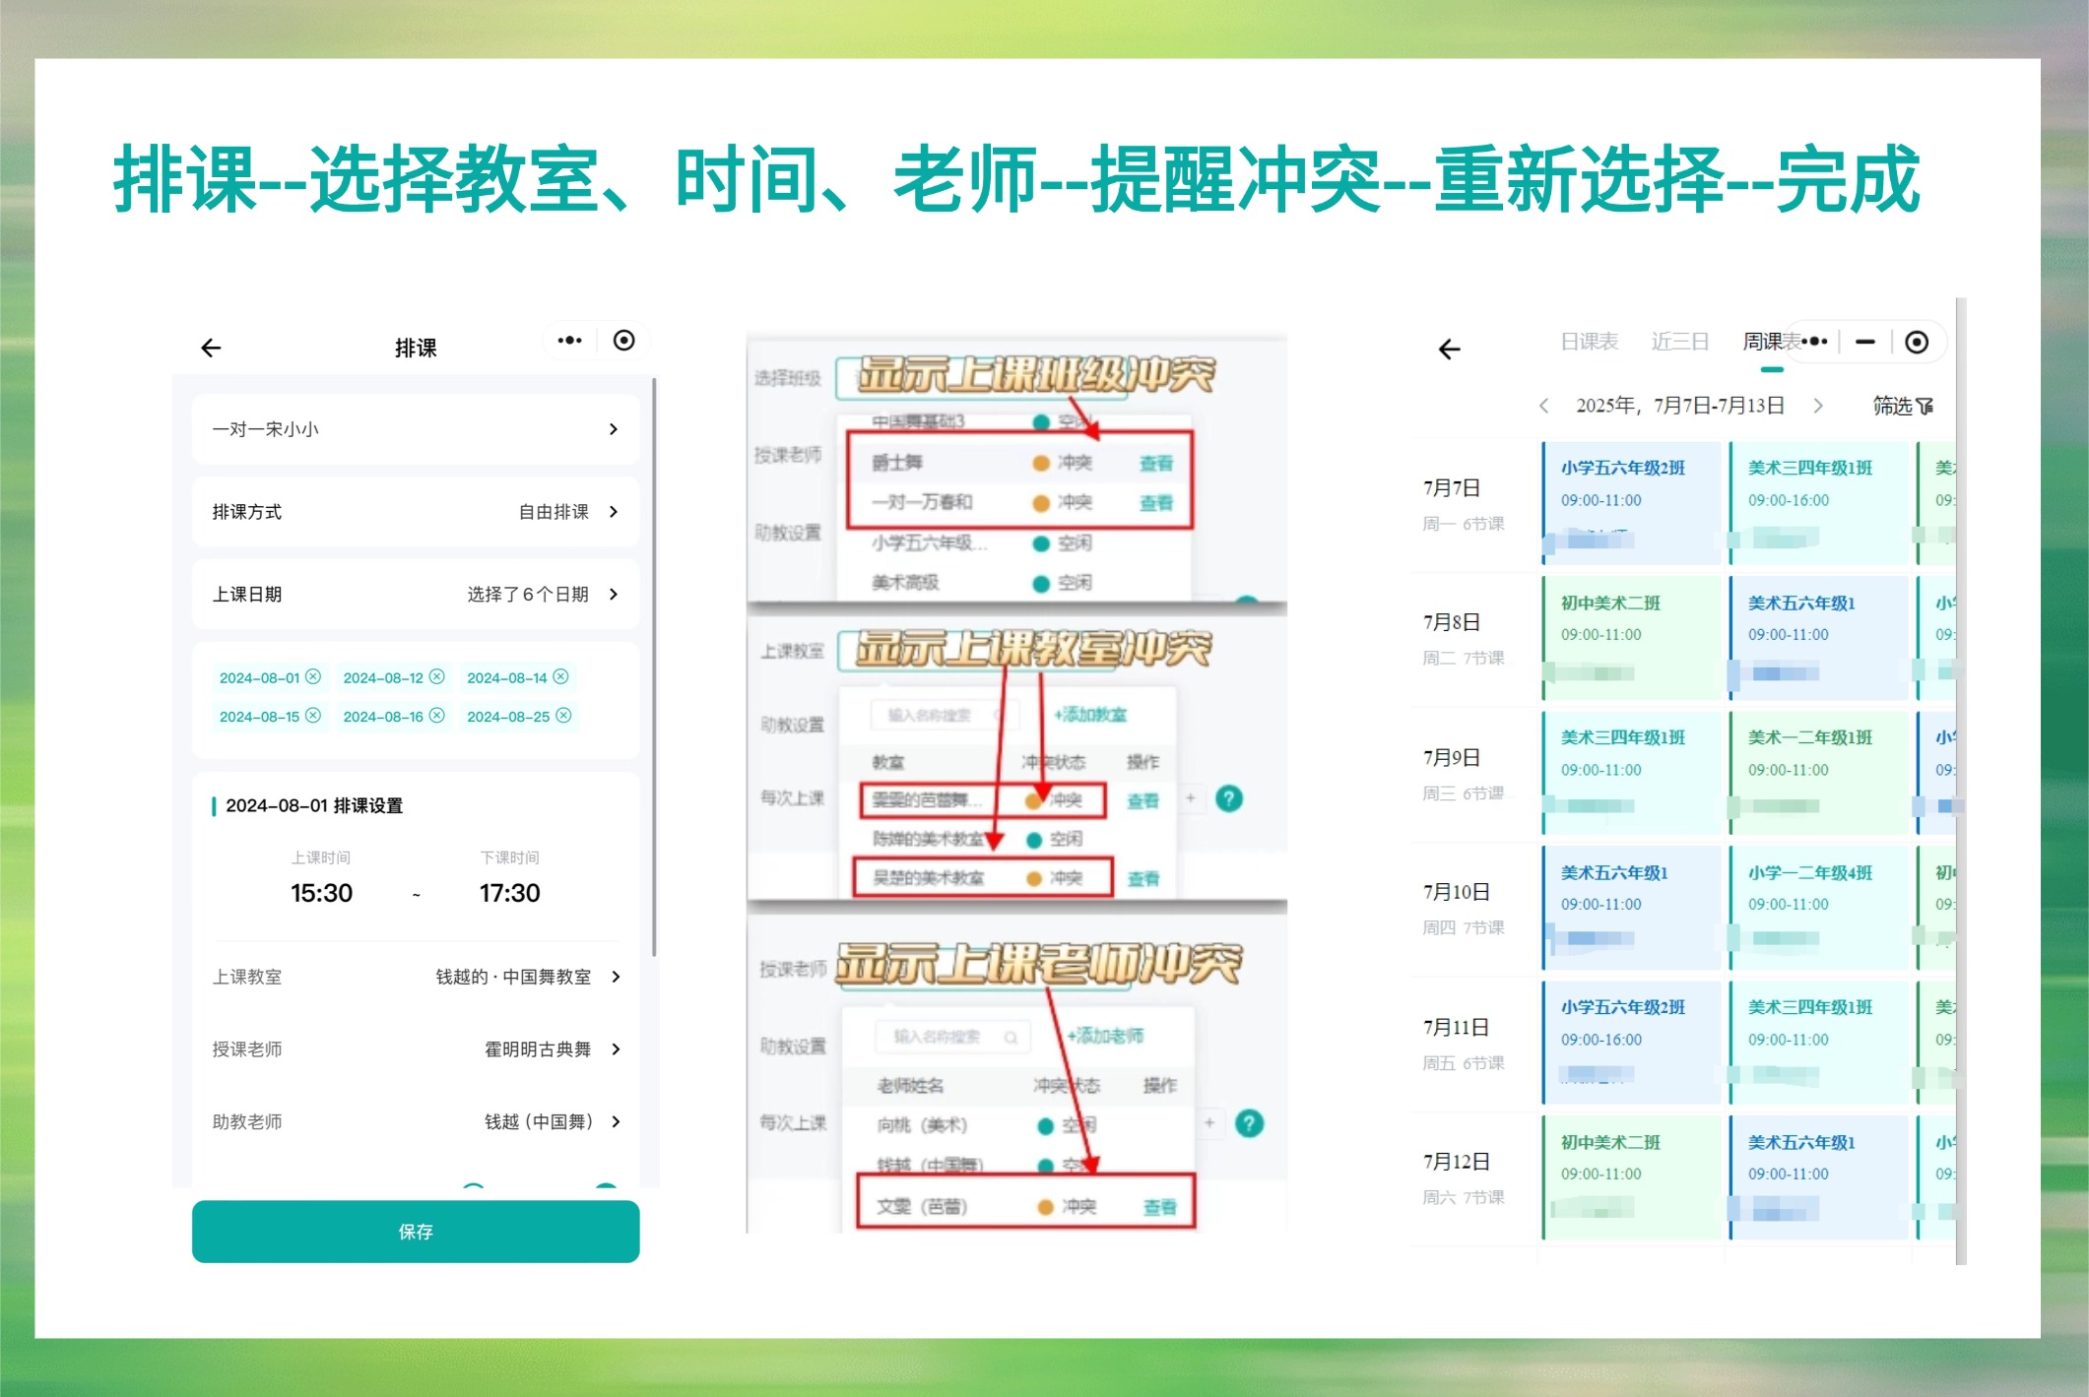View conflict for 一对一万春和

(x=1156, y=503)
